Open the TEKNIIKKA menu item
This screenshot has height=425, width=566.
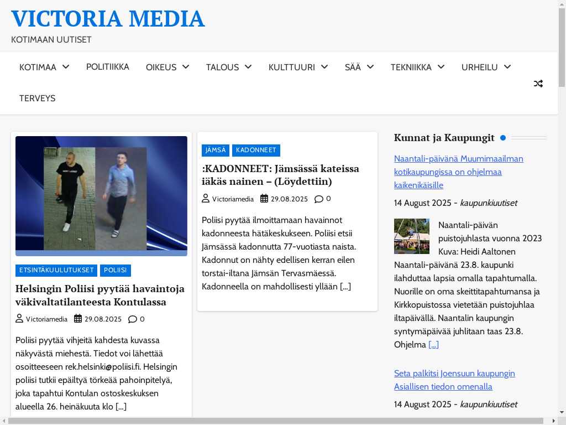coord(411,67)
